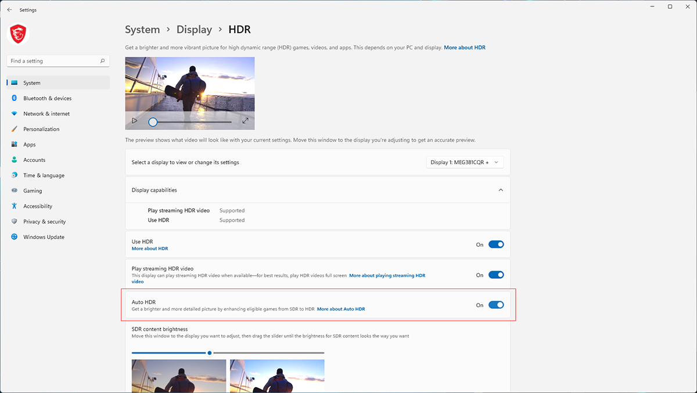Click the SDR content brightness slider handle
Viewport: 697px width, 393px height.
210,352
